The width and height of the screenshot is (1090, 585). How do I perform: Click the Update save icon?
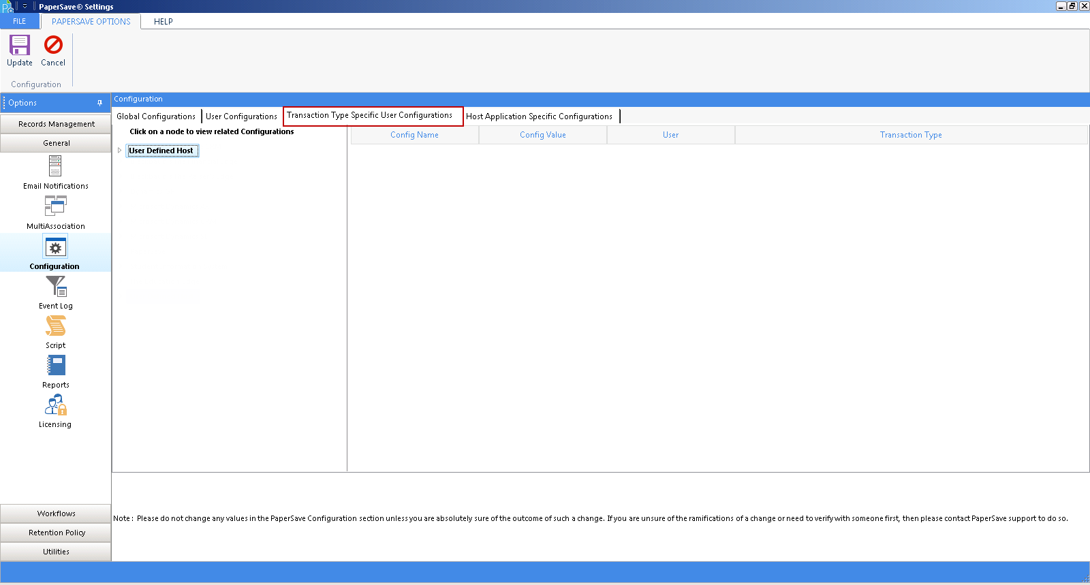coord(20,45)
